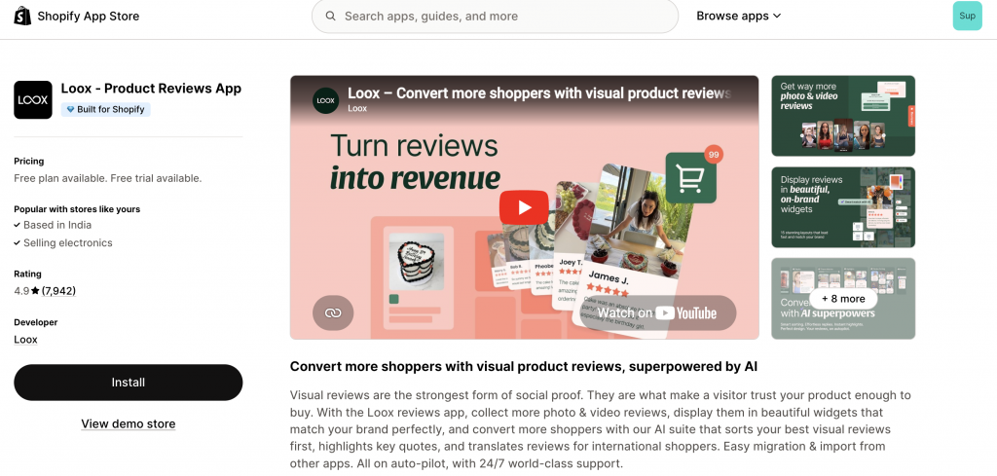Click the diamond icon in Built for Shopify

tap(70, 109)
